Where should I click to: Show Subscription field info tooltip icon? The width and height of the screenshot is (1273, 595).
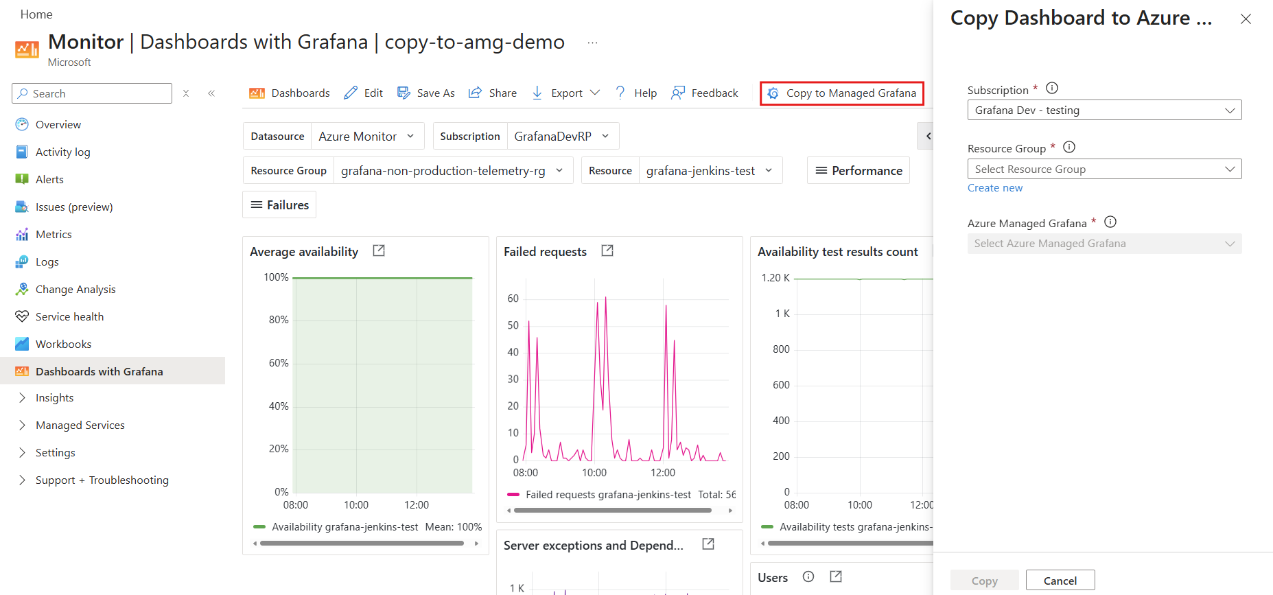click(1052, 89)
